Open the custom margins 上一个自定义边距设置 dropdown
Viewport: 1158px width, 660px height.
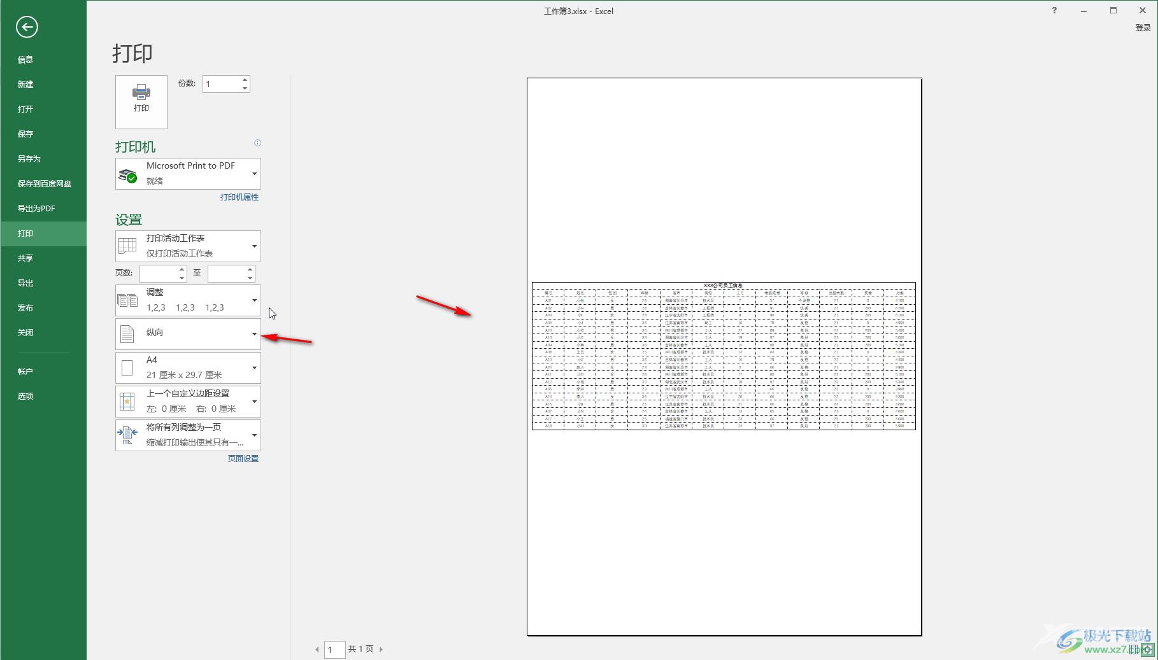click(188, 402)
